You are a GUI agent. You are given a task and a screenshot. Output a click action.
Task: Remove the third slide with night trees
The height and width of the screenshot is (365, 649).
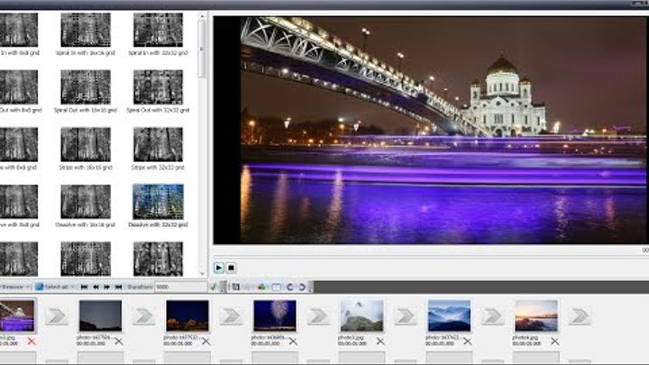point(206,342)
